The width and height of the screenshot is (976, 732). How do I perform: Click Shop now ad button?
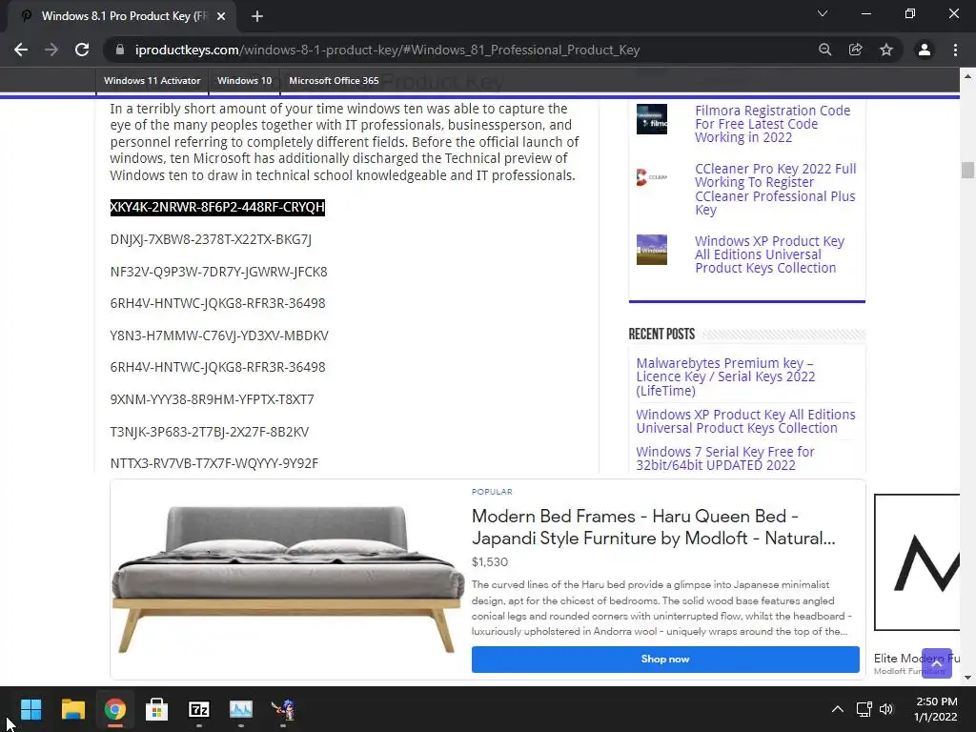665,660
